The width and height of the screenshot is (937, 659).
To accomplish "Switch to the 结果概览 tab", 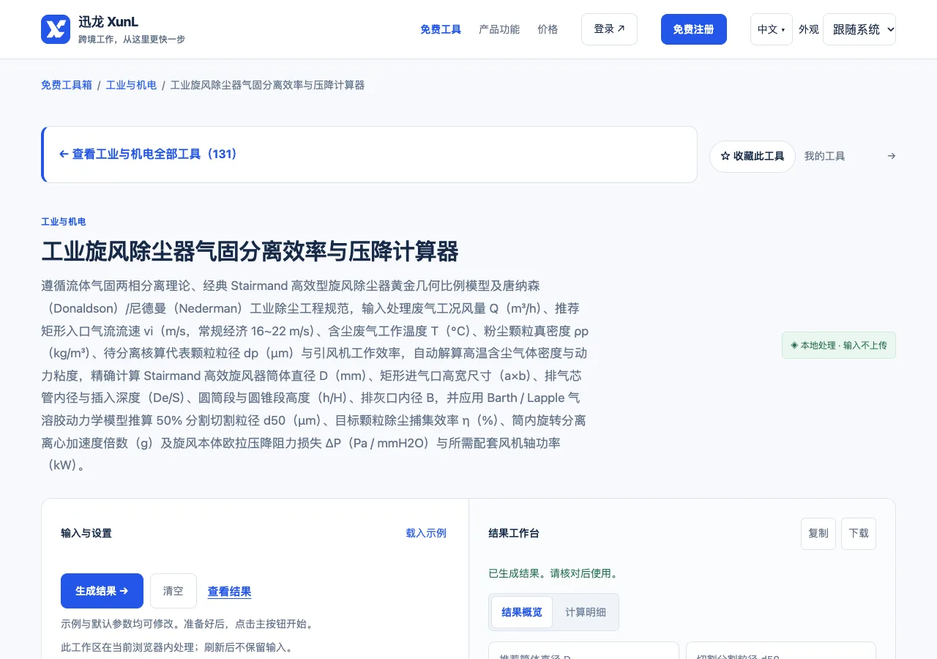I will (x=522, y=612).
